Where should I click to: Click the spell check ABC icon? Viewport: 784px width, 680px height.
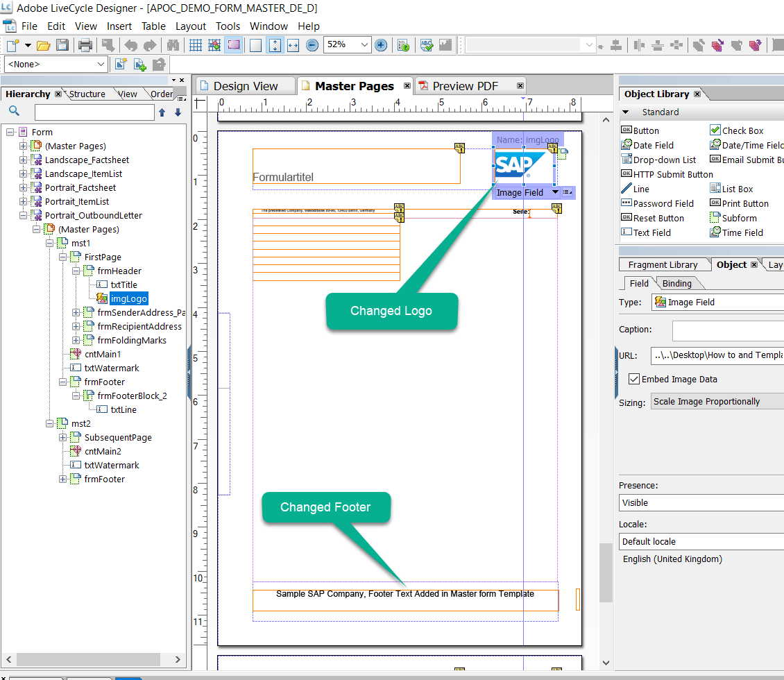(x=427, y=45)
